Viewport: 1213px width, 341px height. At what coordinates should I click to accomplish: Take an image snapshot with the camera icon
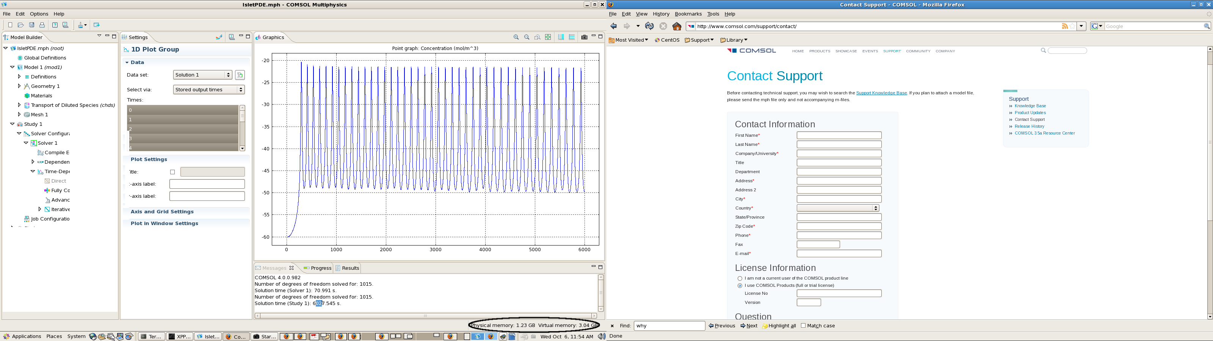pyautogui.click(x=585, y=37)
